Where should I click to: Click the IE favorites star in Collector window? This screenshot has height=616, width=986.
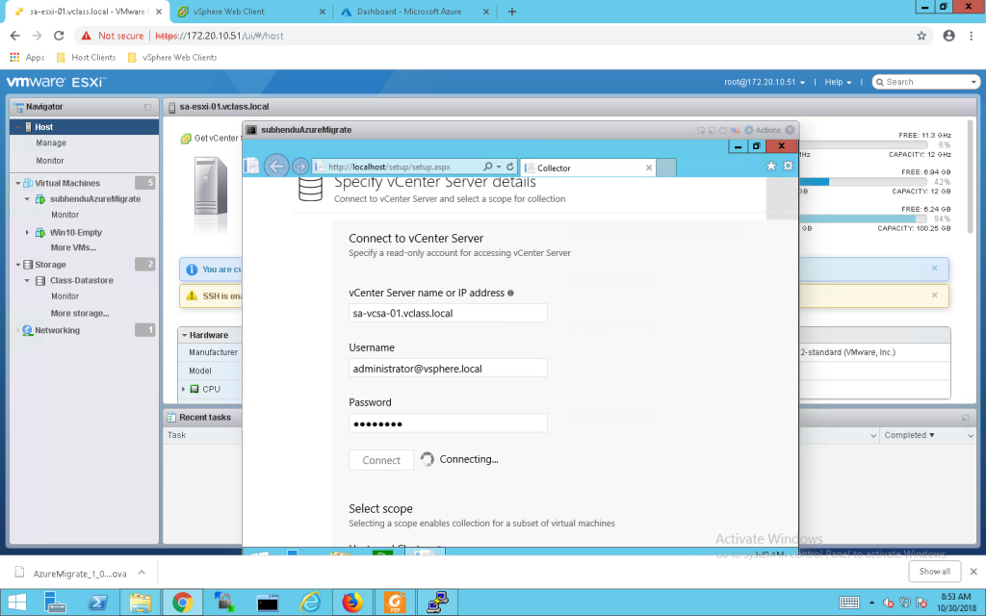(771, 166)
